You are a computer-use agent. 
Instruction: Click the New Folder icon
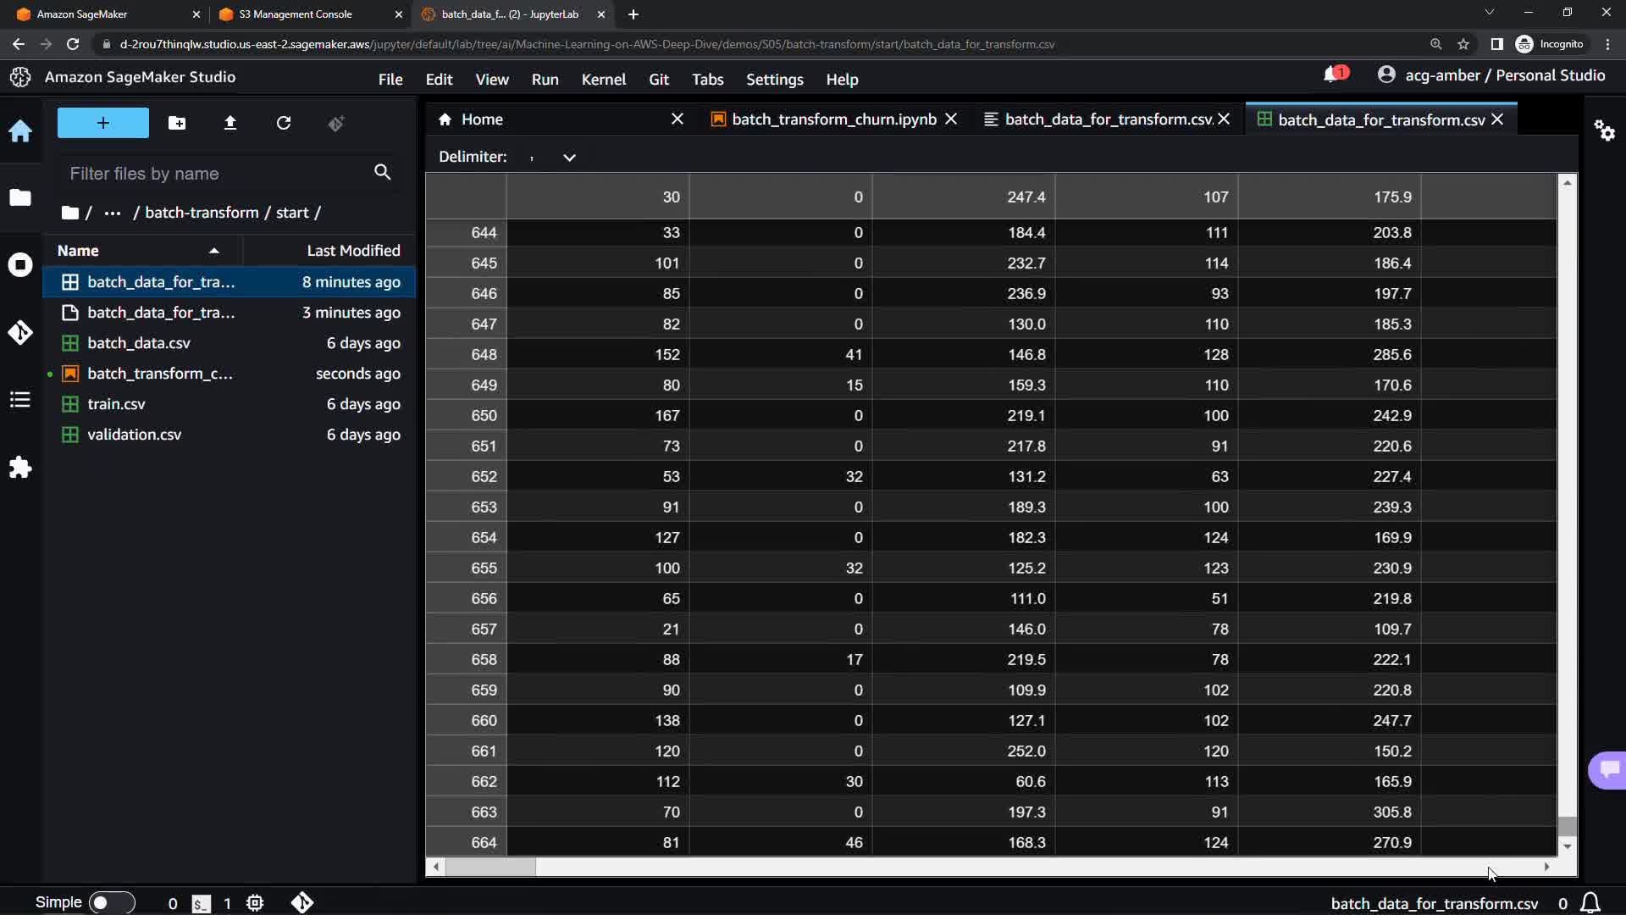(x=177, y=124)
